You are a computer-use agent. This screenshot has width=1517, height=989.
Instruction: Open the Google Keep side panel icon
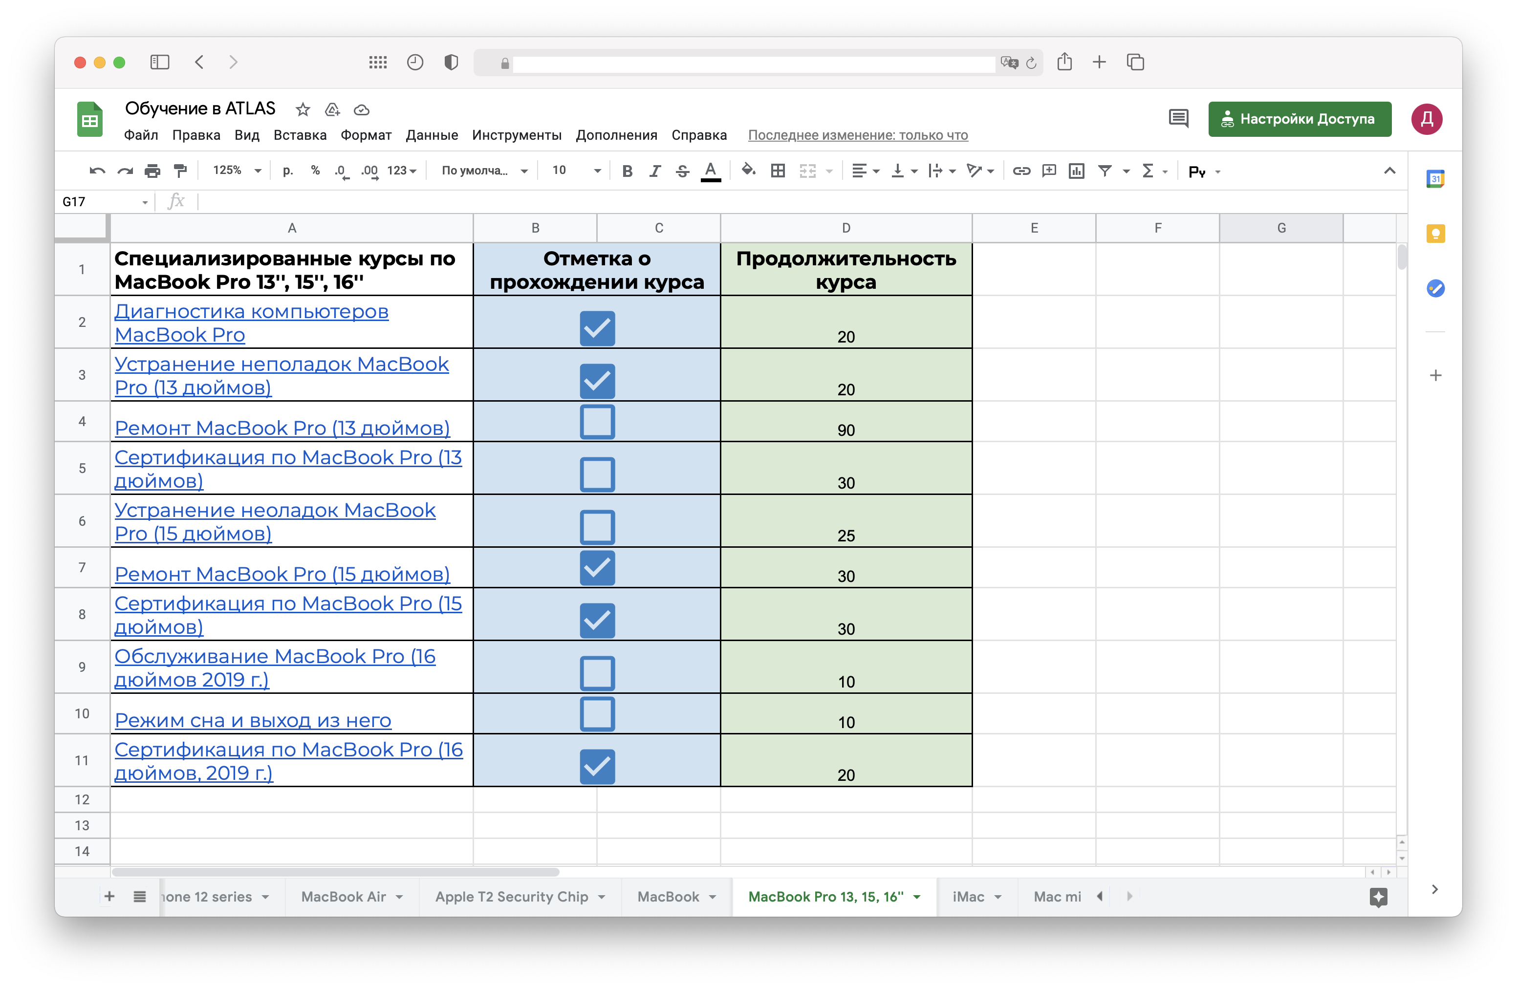(1435, 234)
